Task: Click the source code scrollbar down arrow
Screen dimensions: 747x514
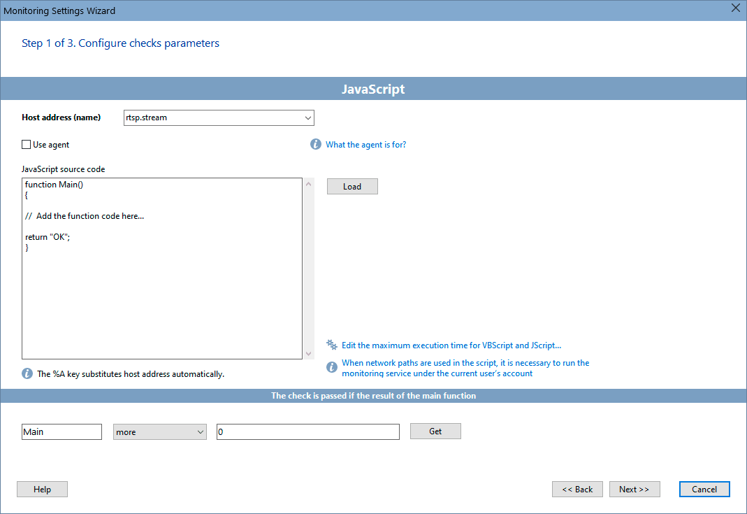Action: (308, 354)
